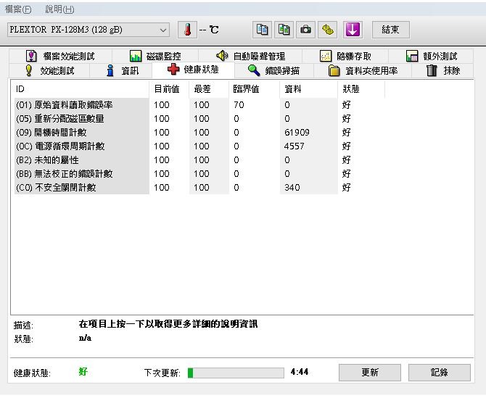Click the purple minimize-to-tray arrow icon
Screen dimensions: 486x398
coord(353,30)
